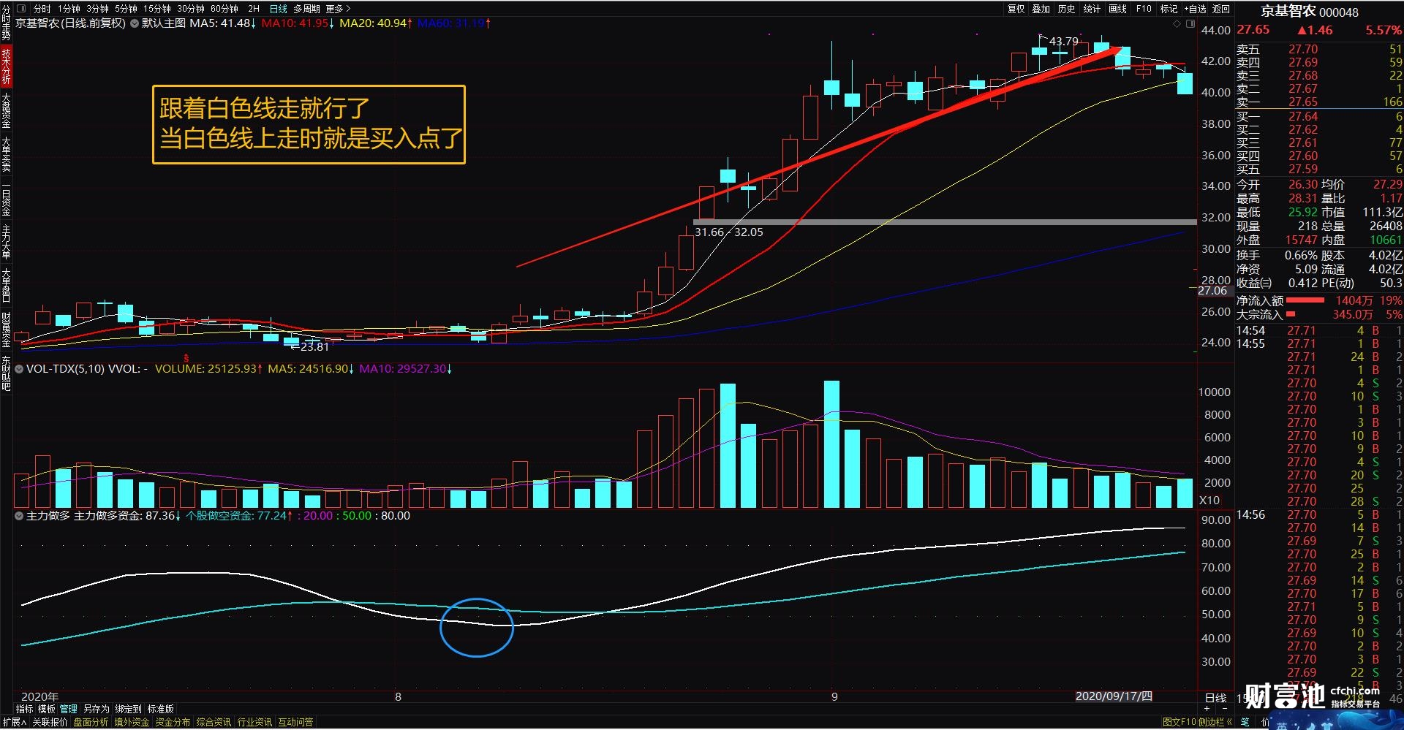Switch to 5分钟 period

(127, 9)
